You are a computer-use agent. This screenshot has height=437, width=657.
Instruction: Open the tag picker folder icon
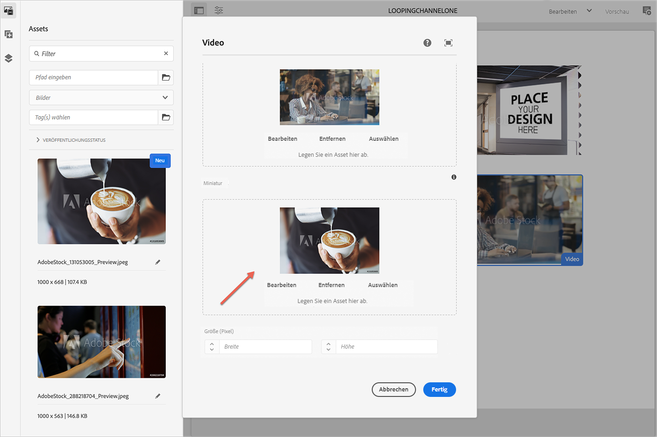coord(166,118)
